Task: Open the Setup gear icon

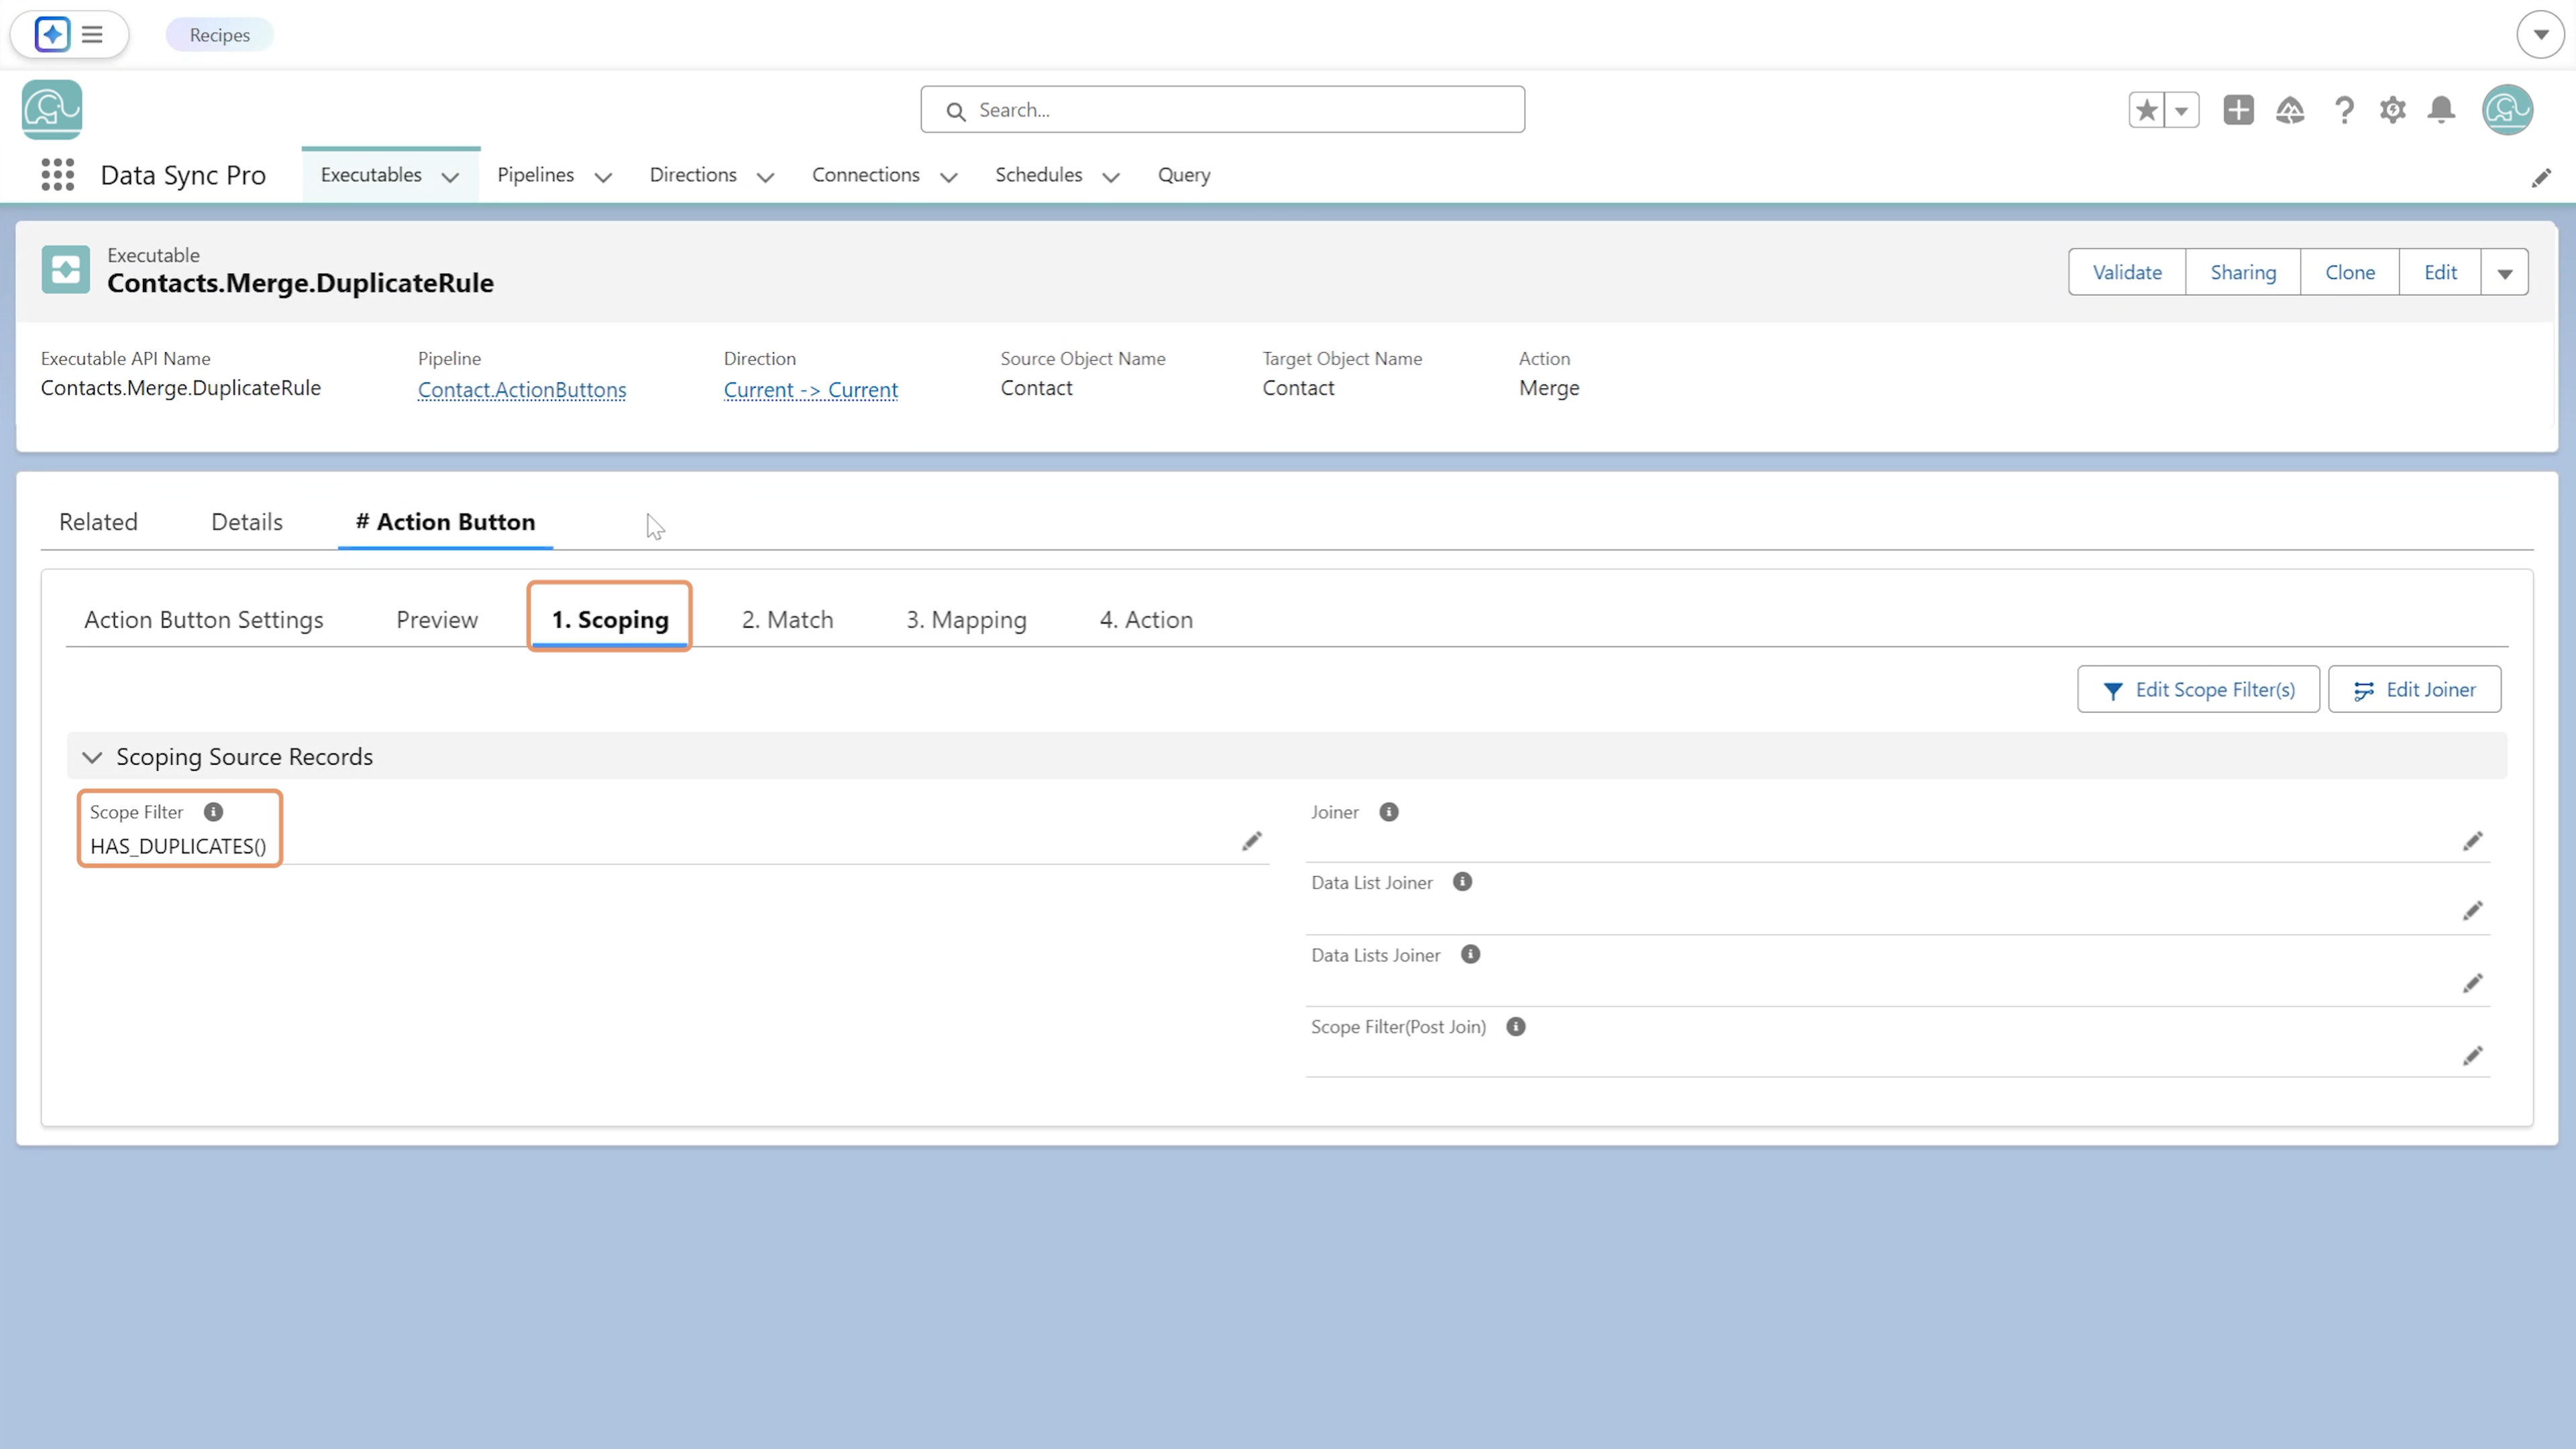Action: [x=2392, y=110]
